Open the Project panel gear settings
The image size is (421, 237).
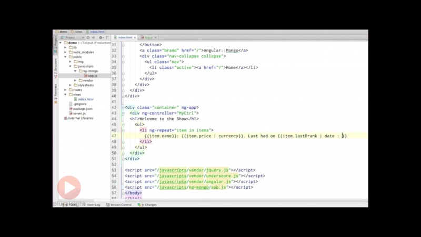click(101, 37)
